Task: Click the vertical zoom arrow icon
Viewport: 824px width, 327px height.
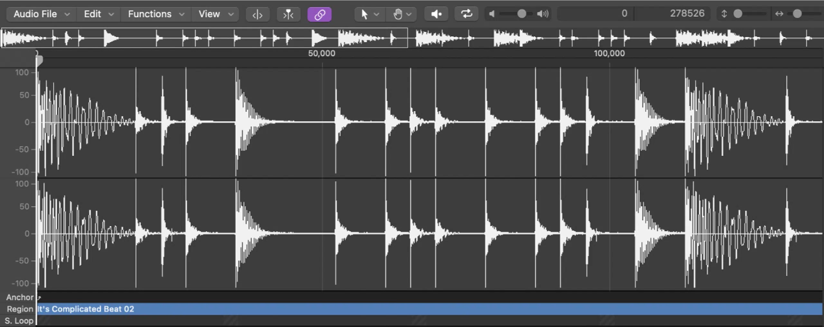Action: pos(724,14)
